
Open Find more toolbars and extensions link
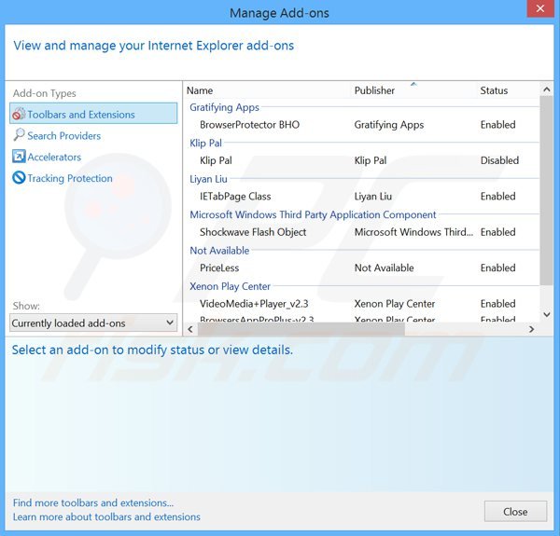[x=93, y=503]
